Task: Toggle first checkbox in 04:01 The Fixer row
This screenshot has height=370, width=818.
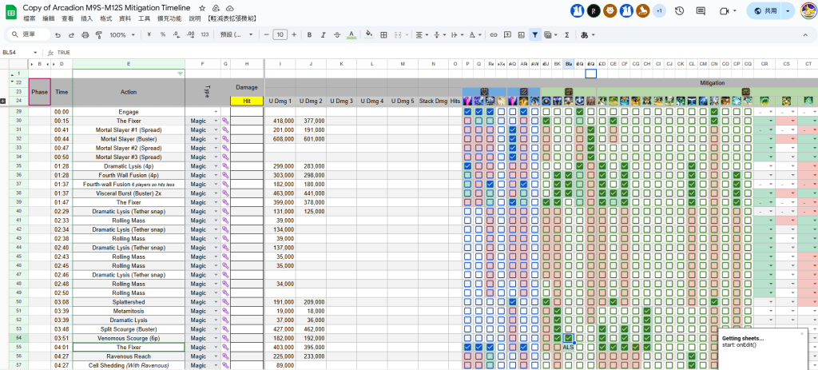Action: tap(467, 348)
